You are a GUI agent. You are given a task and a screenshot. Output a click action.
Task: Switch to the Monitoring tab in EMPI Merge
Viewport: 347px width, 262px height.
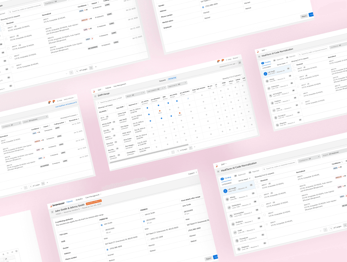tap(172, 78)
